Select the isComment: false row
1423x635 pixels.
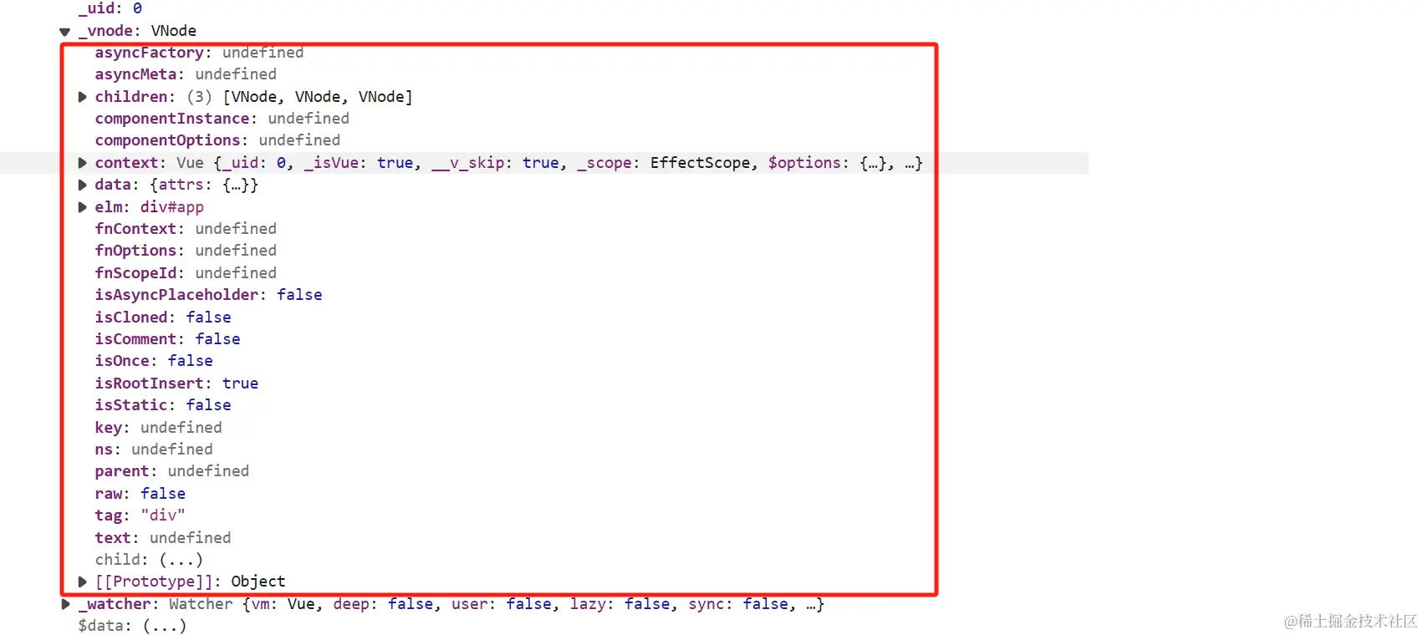[167, 339]
